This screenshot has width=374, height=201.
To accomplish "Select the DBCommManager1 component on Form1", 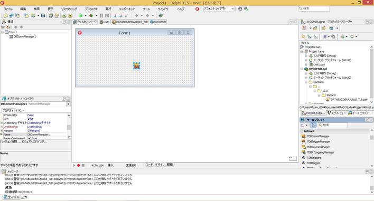I will (x=136, y=65).
